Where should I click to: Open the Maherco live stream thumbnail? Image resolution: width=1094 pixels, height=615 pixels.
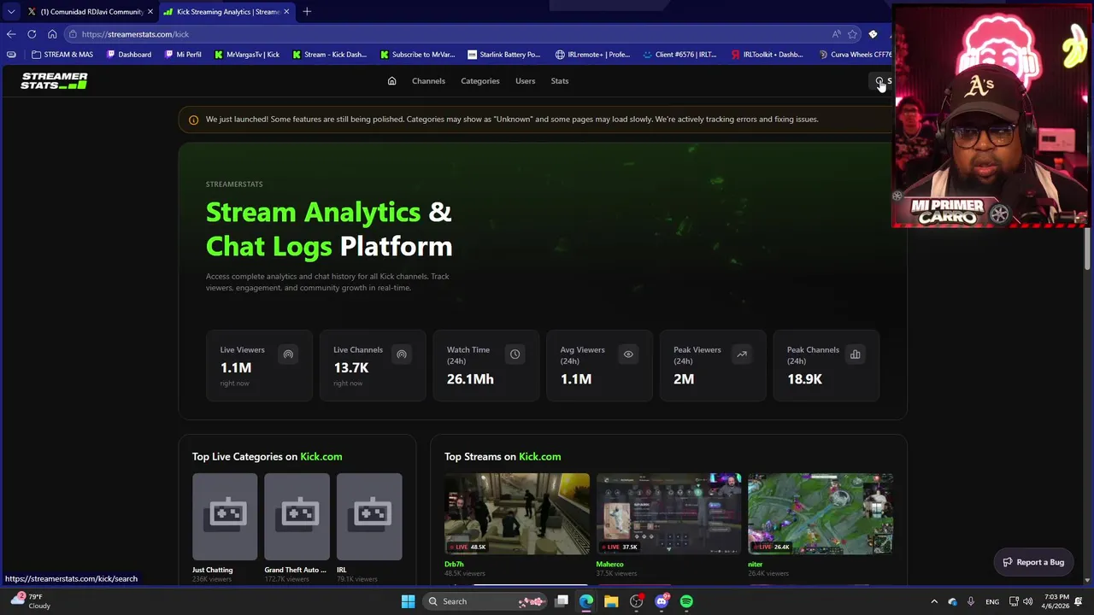669,513
